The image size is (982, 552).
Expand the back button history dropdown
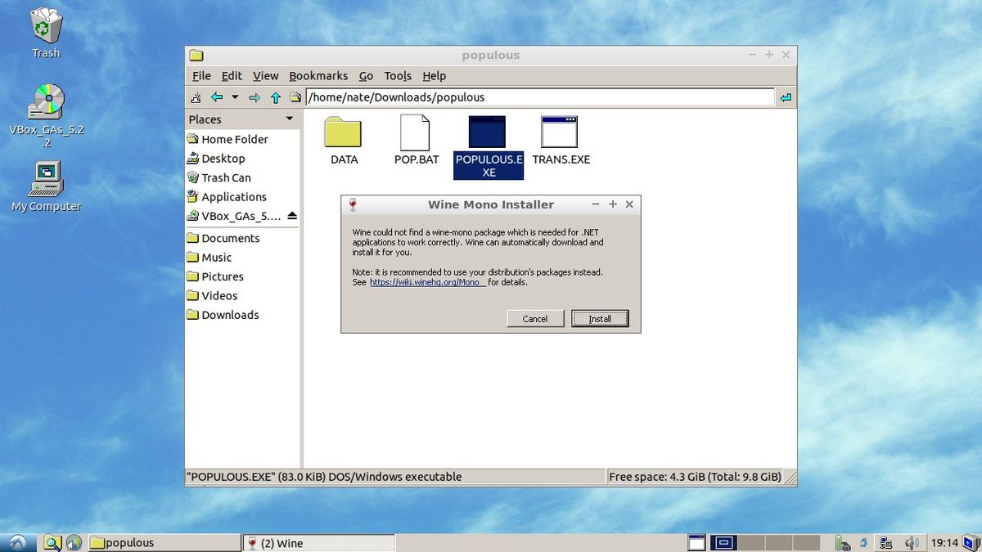tap(235, 96)
